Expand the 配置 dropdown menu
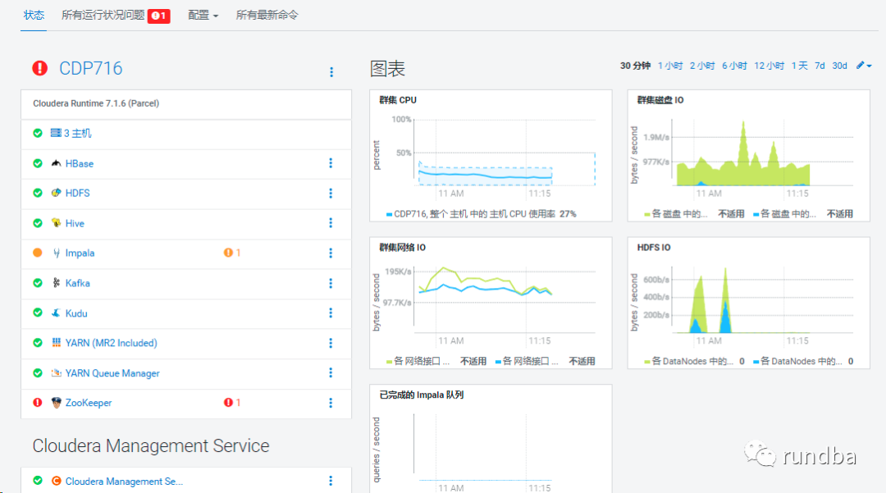The height and width of the screenshot is (493, 886). pyautogui.click(x=203, y=15)
